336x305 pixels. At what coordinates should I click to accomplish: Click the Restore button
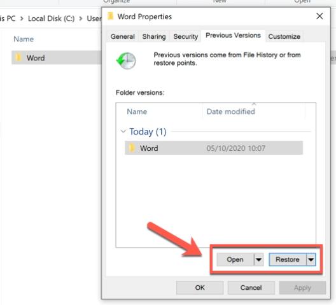click(288, 260)
